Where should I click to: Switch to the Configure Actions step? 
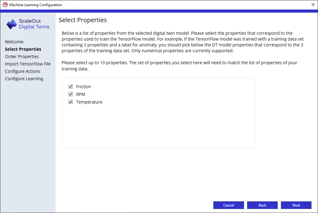point(22,71)
